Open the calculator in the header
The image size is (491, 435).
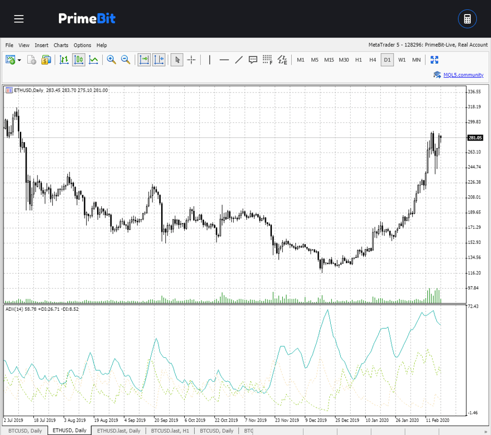(x=467, y=19)
